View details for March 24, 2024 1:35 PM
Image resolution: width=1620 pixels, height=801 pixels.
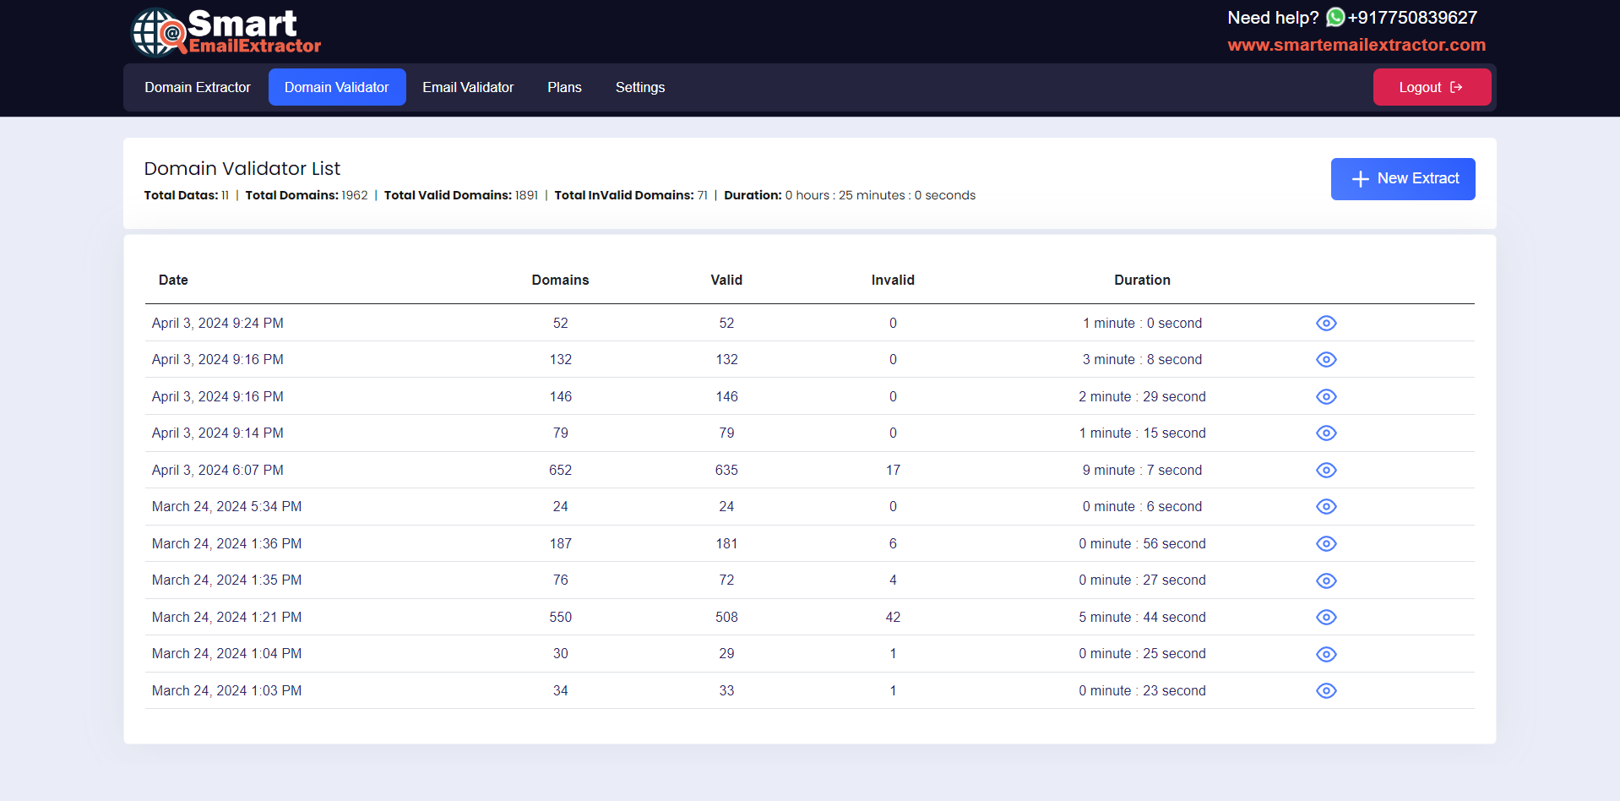pyautogui.click(x=1326, y=580)
